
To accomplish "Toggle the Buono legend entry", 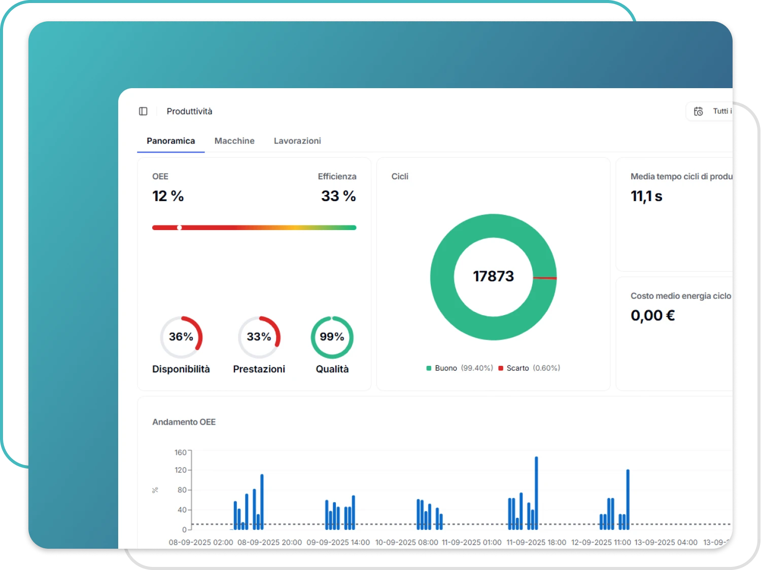I will 446,368.
